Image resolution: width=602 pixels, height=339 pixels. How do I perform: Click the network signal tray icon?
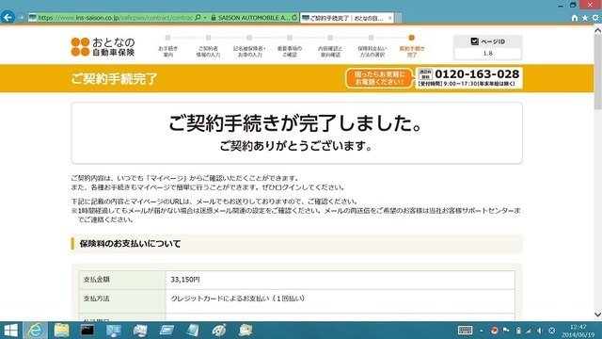[x=529, y=331]
